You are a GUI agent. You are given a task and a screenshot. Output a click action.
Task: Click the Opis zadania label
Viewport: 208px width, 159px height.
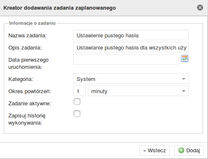pyautogui.click(x=25, y=48)
